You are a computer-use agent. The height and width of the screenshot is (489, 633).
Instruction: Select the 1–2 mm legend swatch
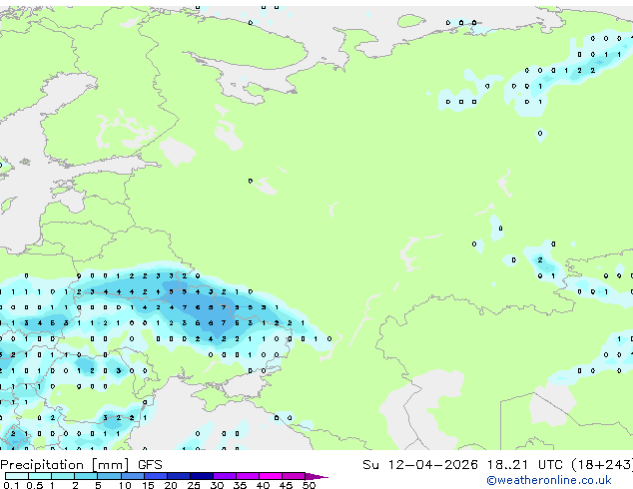pyautogui.click(x=63, y=476)
